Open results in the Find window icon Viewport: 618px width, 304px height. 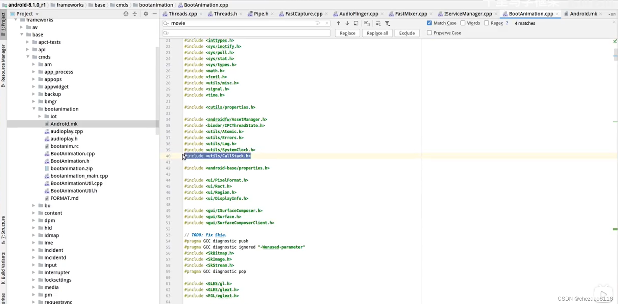(x=356, y=23)
